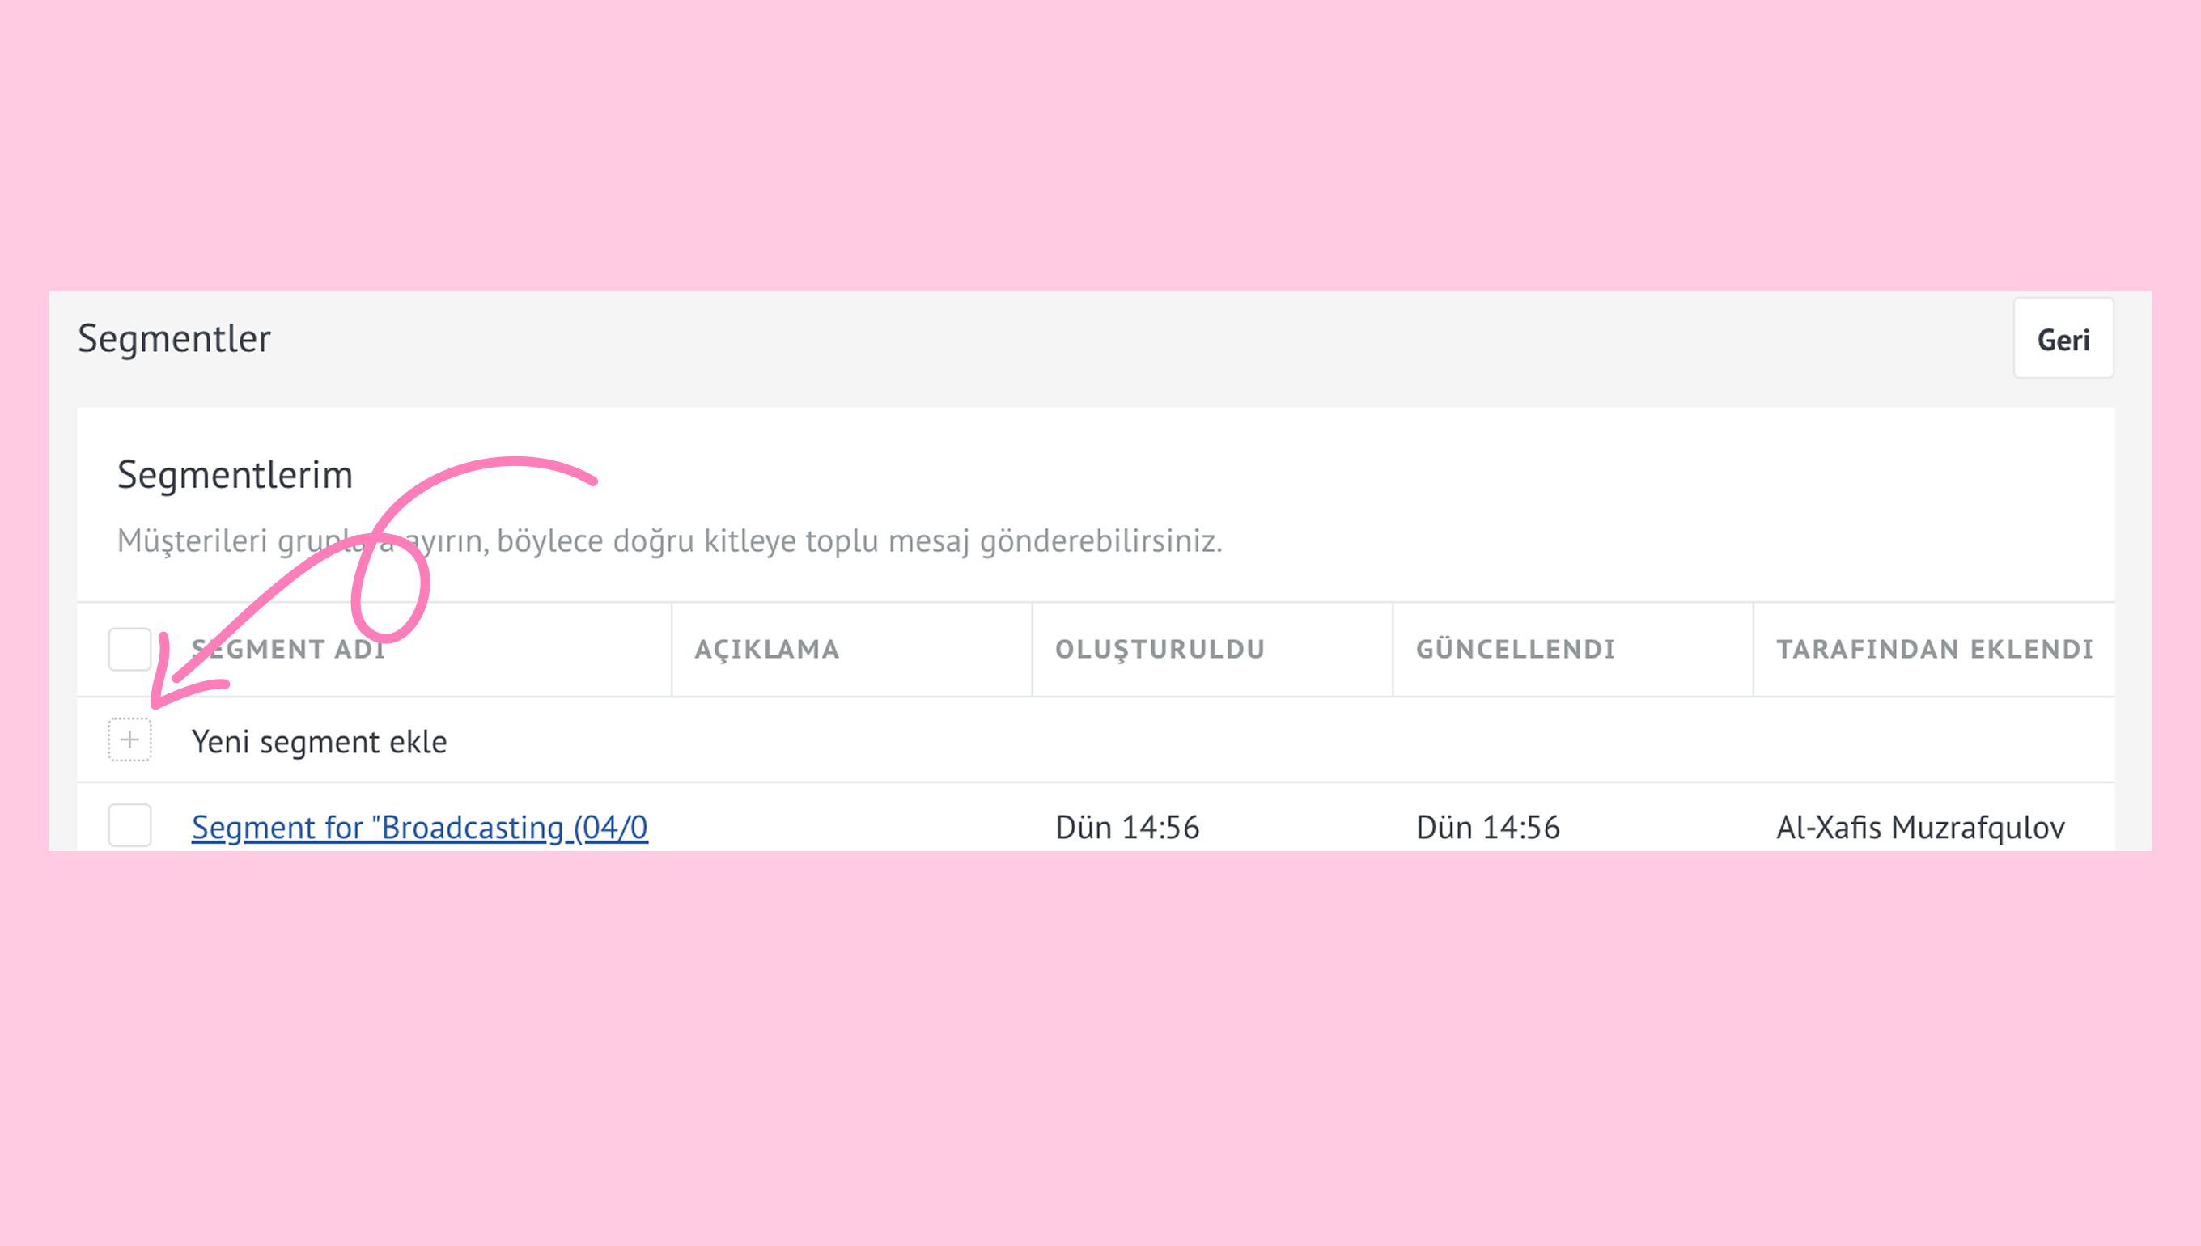Click the plus icon to add segment
The width and height of the screenshot is (2201, 1246).
tap(129, 740)
